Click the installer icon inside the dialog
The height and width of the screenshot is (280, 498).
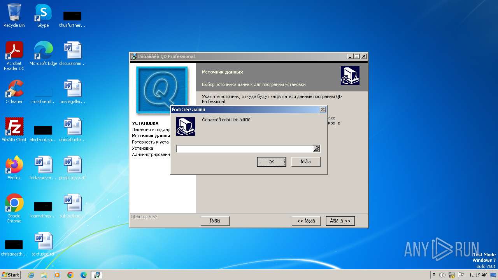coord(186,126)
